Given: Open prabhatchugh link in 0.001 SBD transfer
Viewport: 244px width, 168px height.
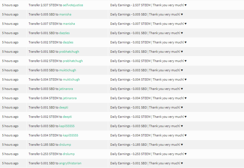Looking at the screenshot, I should 69,52.
